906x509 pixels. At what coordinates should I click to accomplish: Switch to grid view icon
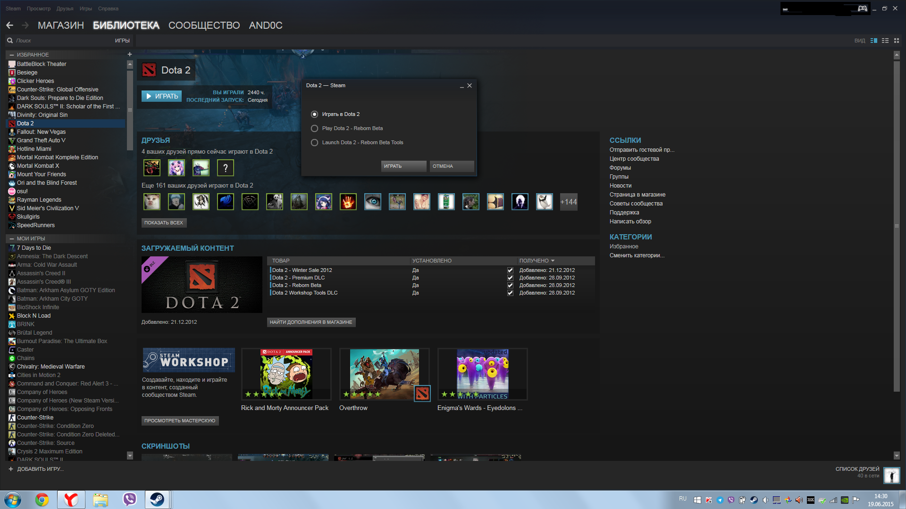pos(897,41)
